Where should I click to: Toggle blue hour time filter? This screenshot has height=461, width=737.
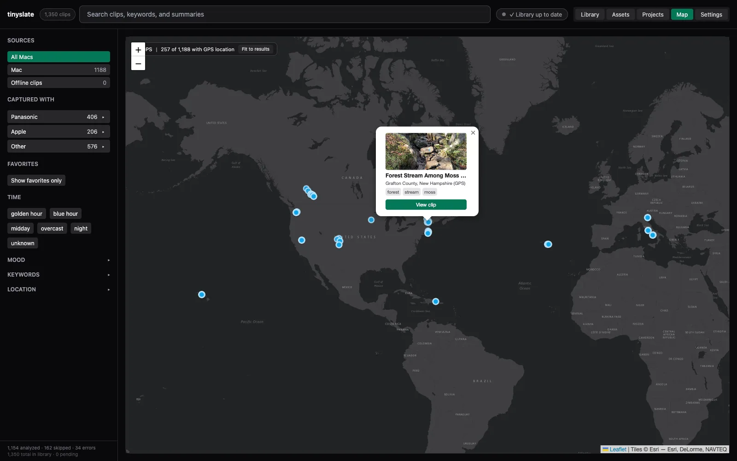coord(65,213)
